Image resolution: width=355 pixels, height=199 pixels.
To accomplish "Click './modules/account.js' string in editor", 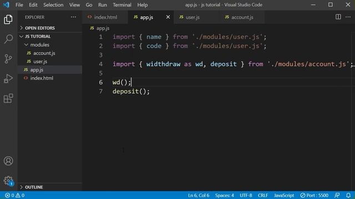I will (308, 64).
